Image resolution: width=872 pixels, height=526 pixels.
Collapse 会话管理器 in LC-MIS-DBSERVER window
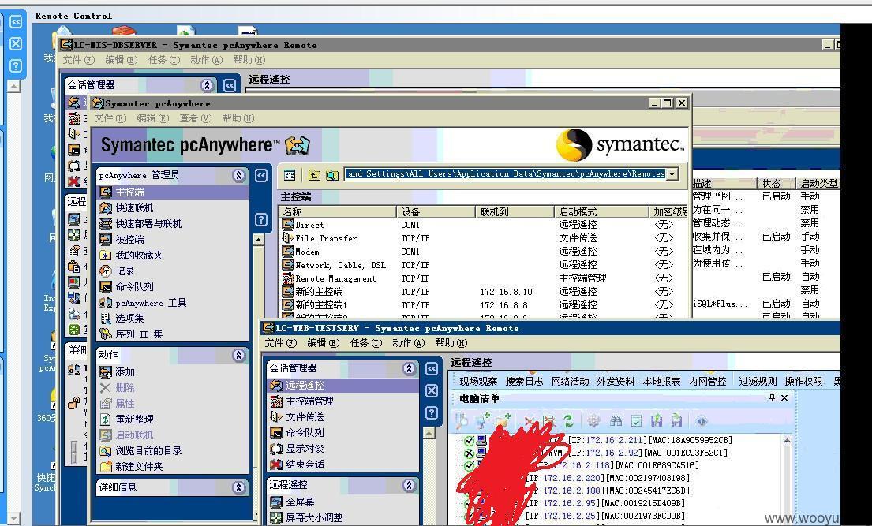pyautogui.click(x=208, y=85)
